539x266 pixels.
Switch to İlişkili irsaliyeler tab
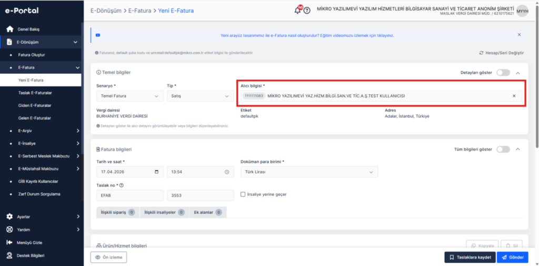click(164, 212)
